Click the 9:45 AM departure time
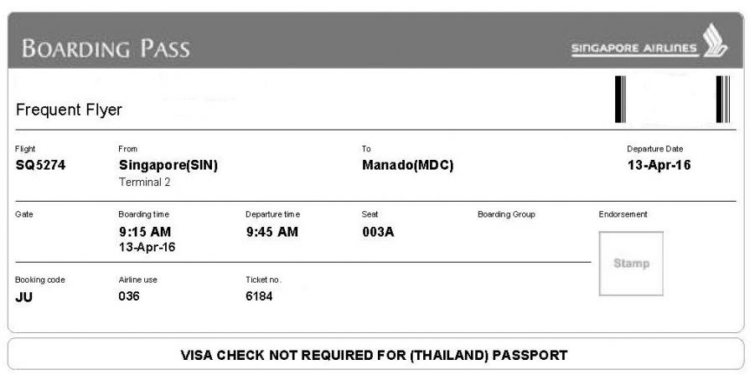 [272, 232]
